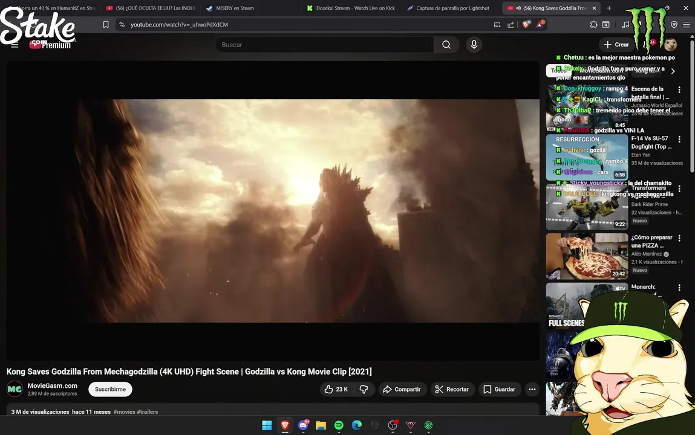
Task: Switch to the Captura de pantalla por Lightshot tab
Action: tap(449, 8)
